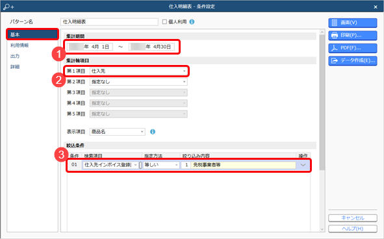Screen dimensions: 384x239
Task: Click the 印刷(P)... button
Action: click(x=353, y=36)
